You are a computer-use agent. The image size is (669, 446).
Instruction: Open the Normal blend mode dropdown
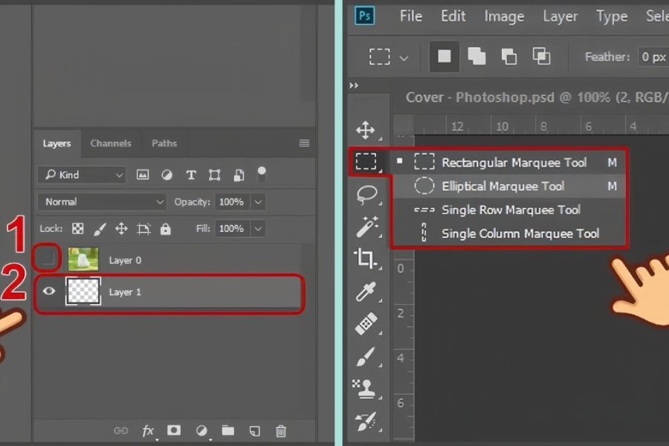103,202
